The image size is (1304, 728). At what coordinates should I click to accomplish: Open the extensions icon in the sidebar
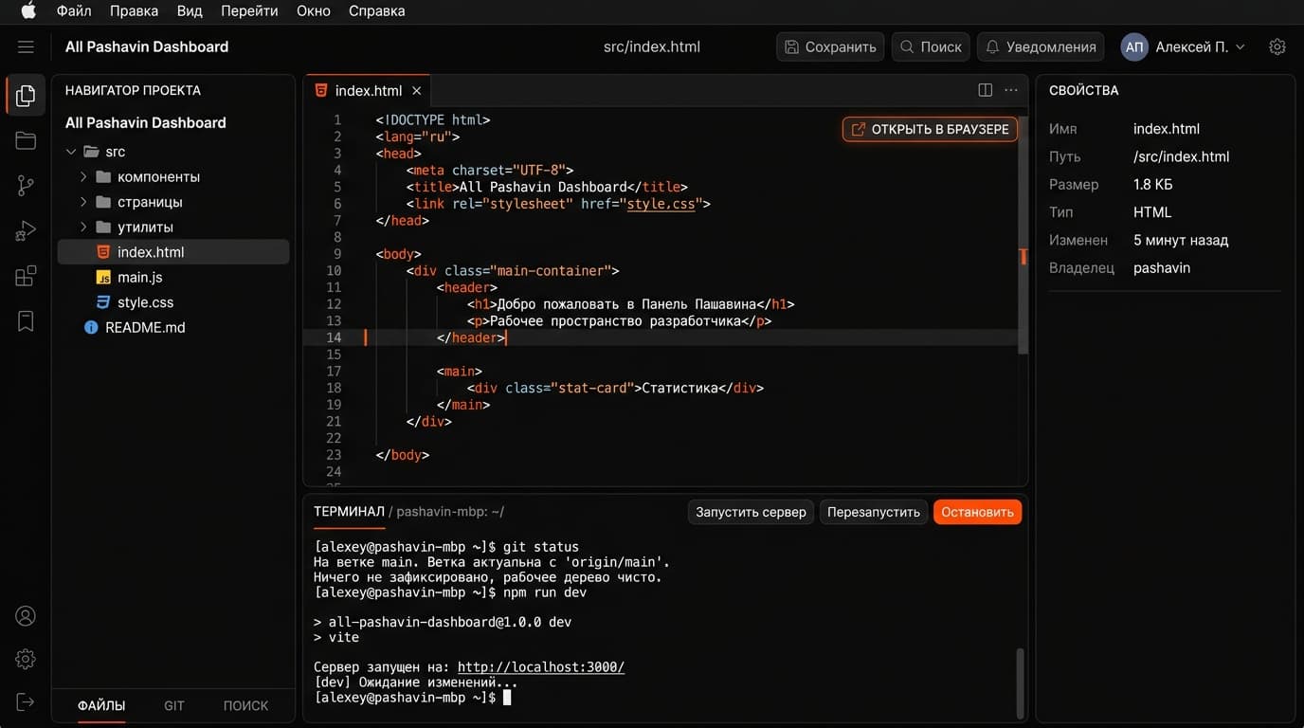(x=25, y=275)
